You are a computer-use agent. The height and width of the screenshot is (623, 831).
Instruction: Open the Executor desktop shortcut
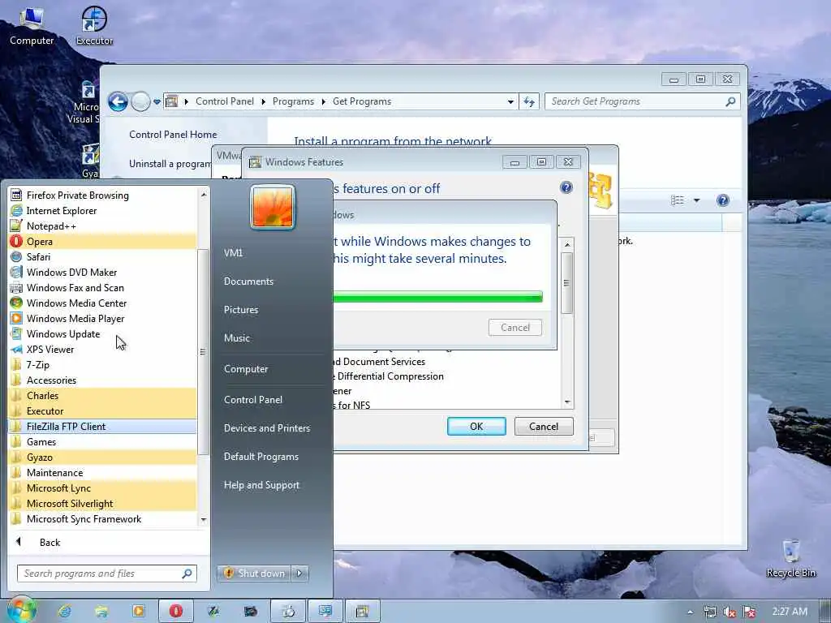tap(94, 27)
